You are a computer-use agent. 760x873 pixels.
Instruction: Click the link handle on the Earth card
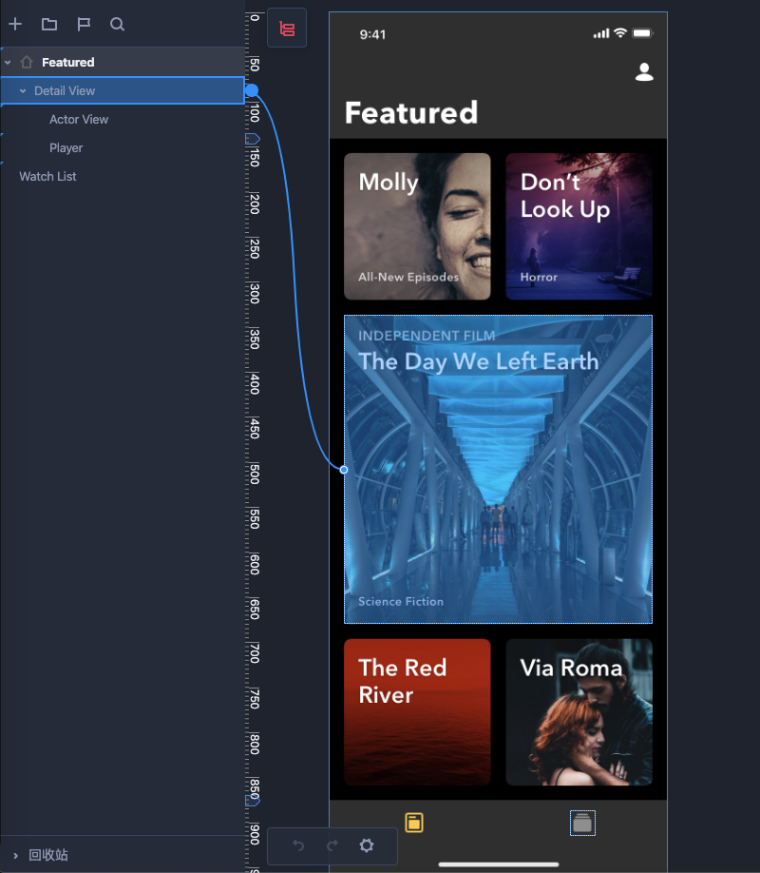(x=344, y=470)
